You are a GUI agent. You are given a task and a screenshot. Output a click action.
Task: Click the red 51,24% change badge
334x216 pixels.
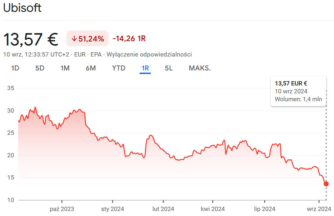pyautogui.click(x=88, y=39)
